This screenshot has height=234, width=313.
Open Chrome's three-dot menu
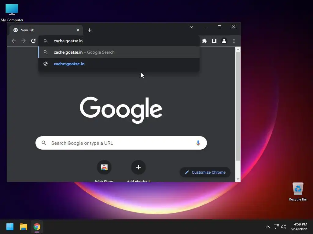point(234,41)
